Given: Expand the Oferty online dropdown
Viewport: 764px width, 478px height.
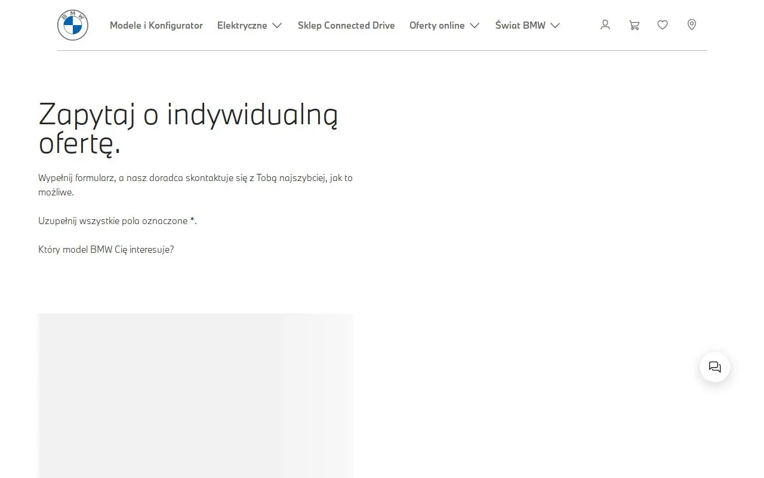Looking at the screenshot, I should point(445,25).
